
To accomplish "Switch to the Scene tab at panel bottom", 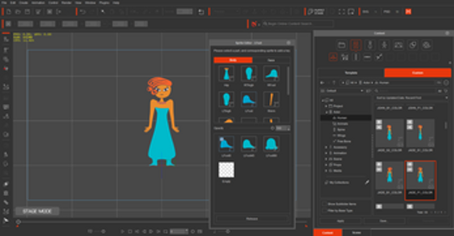I will (356, 233).
